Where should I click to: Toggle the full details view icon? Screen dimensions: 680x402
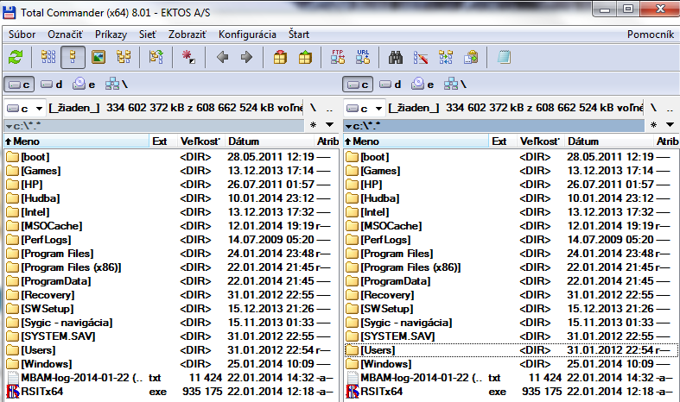pos(73,57)
